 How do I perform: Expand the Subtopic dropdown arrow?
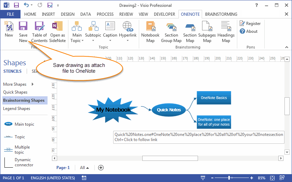[x=93, y=41]
